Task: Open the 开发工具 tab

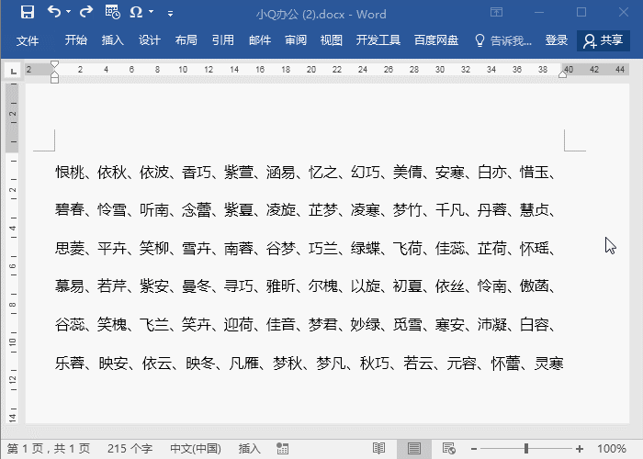Action: click(378, 39)
